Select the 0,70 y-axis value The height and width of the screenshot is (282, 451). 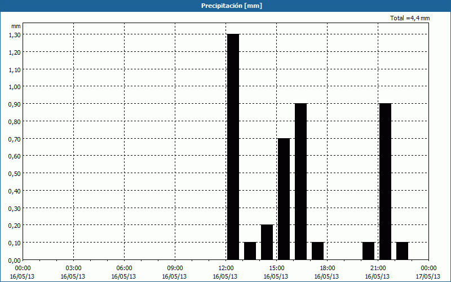pos(15,139)
